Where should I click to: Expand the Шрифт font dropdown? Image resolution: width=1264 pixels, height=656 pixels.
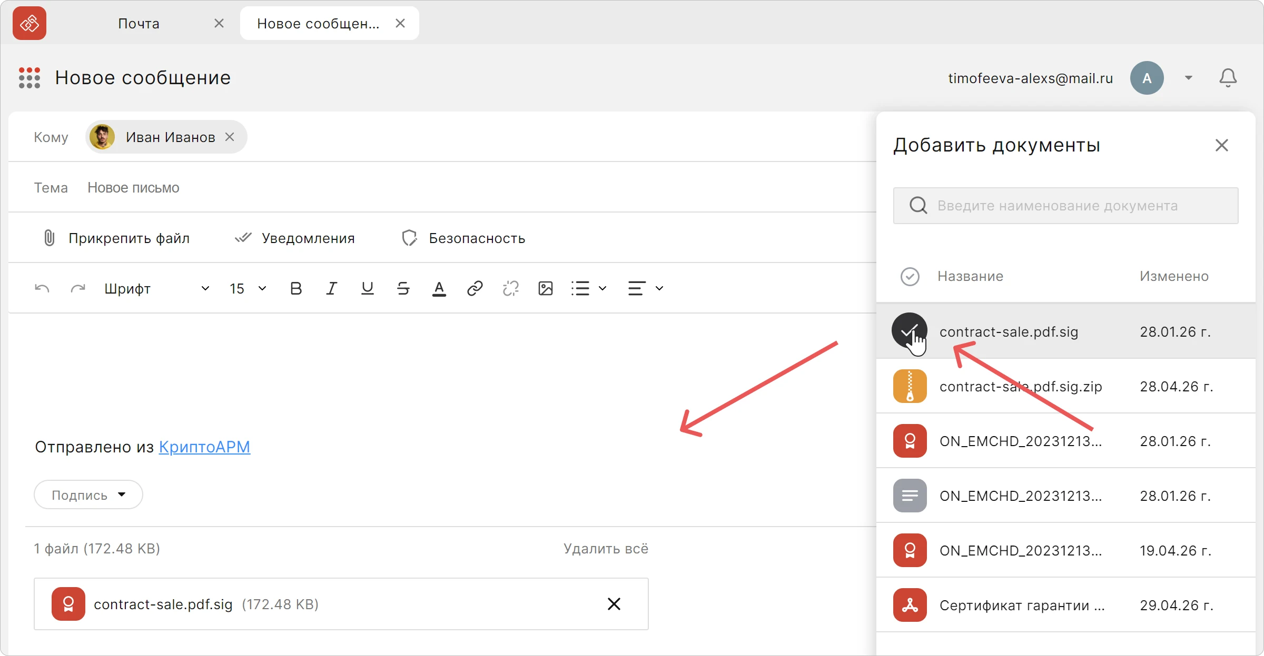point(157,288)
